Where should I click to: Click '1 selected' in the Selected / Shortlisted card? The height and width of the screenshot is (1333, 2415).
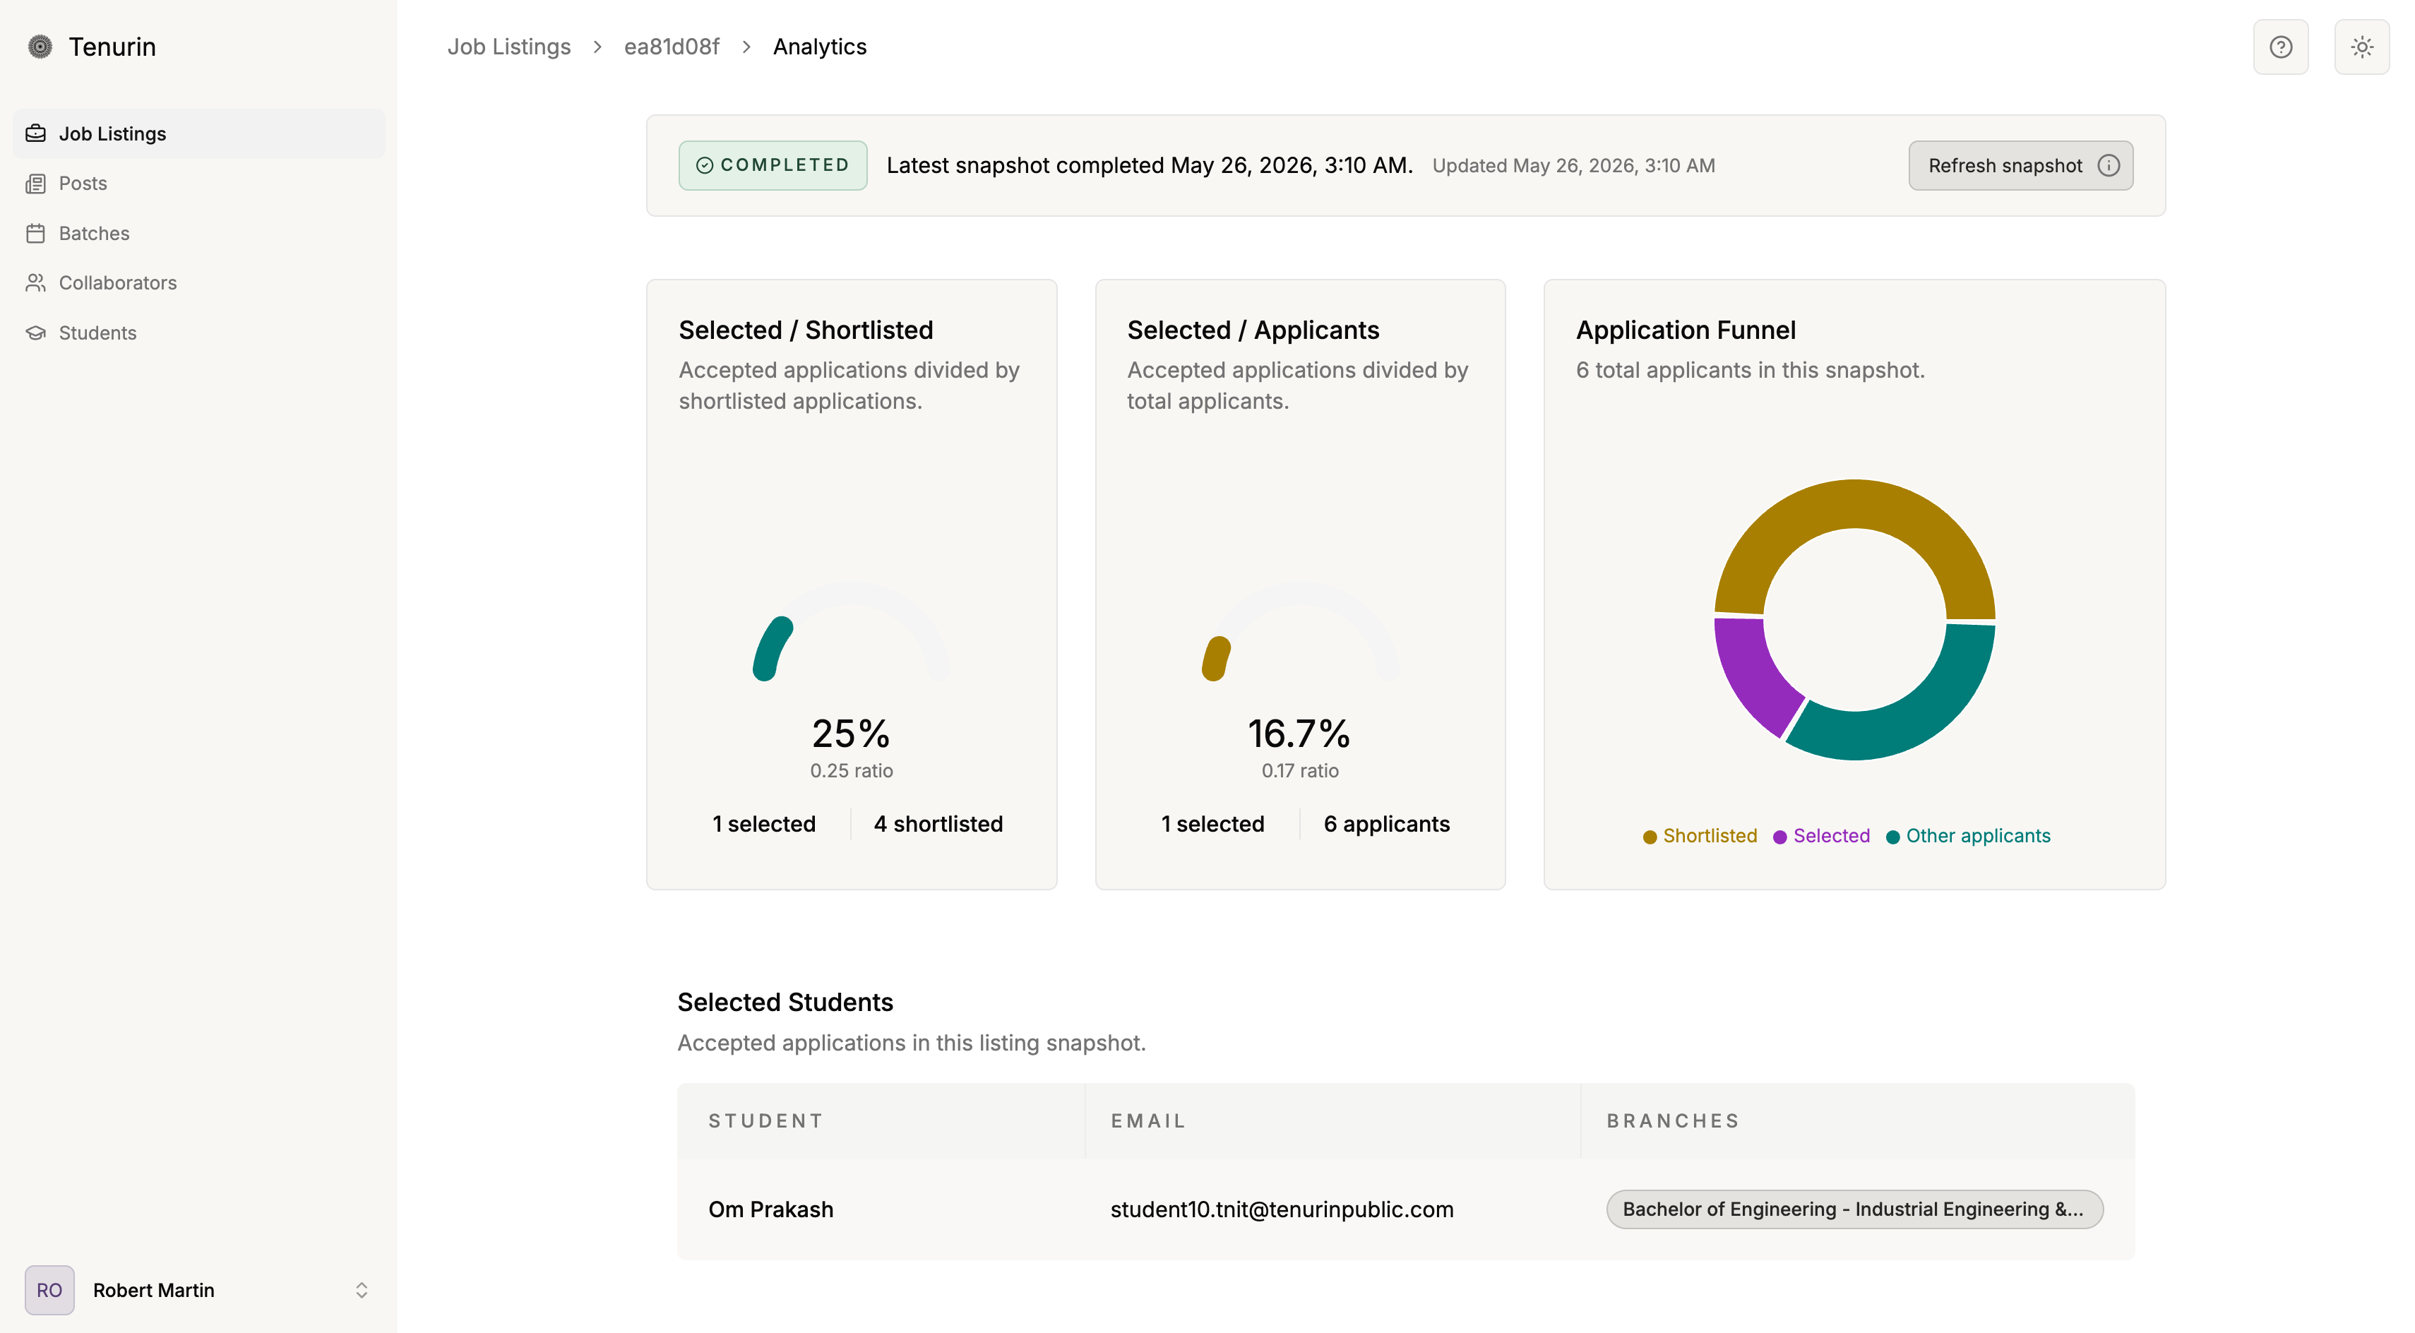(764, 824)
